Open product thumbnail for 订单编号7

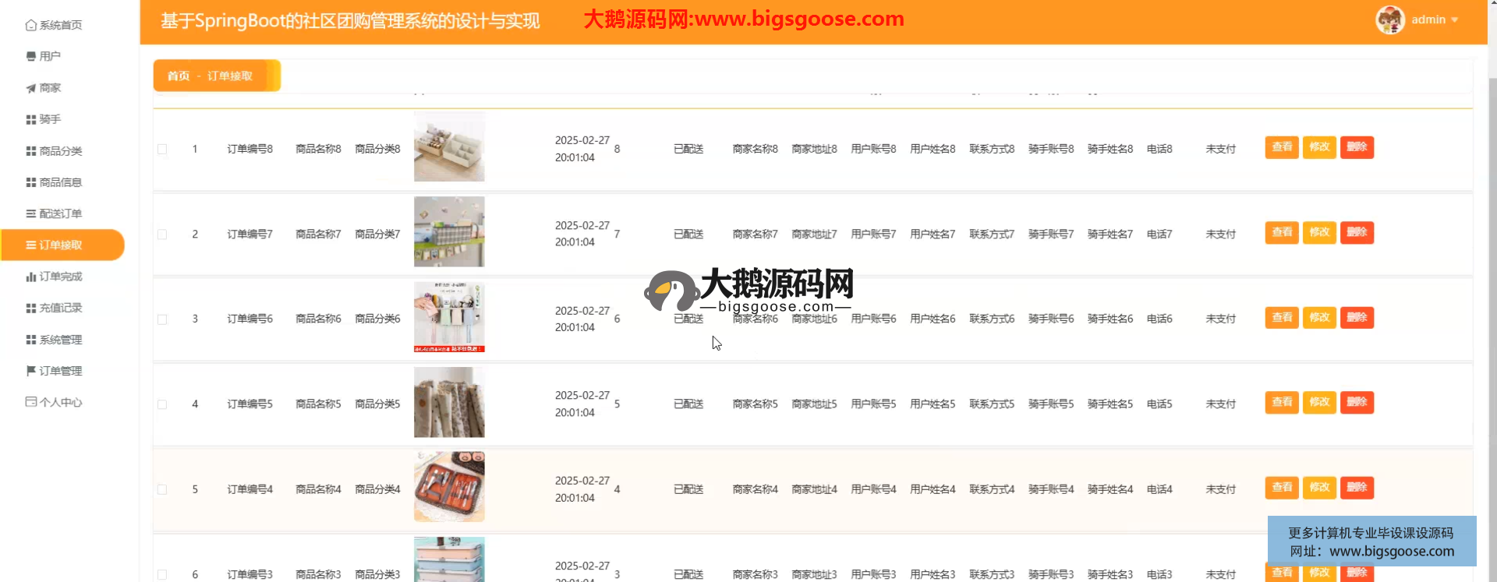449,232
